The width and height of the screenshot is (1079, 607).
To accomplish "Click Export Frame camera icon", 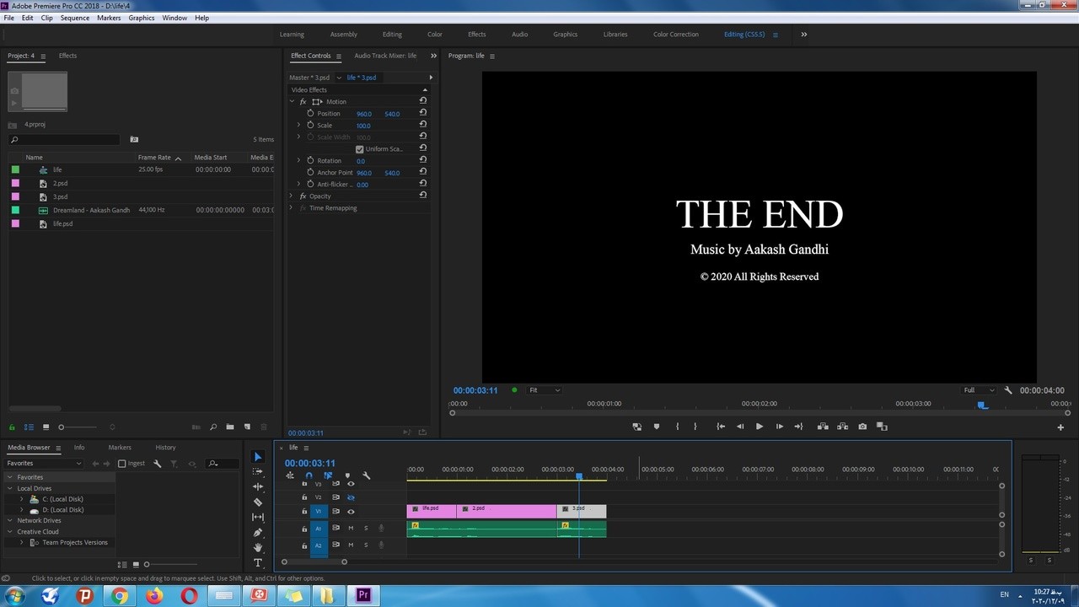I will 862,427.
